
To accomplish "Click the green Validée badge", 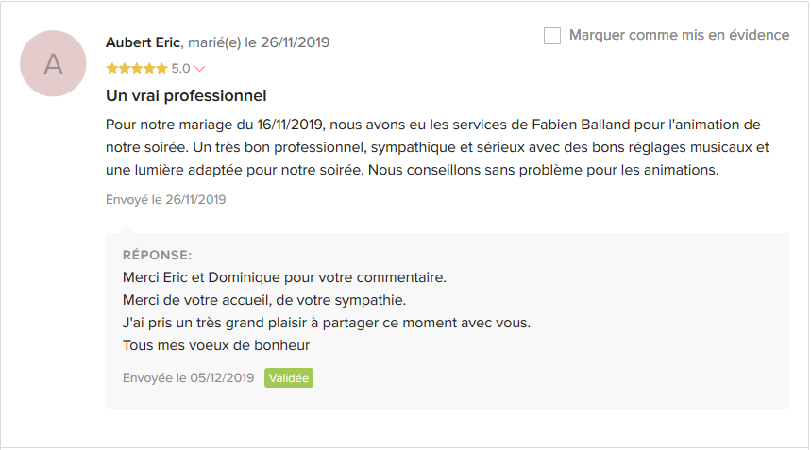I will 289,378.
